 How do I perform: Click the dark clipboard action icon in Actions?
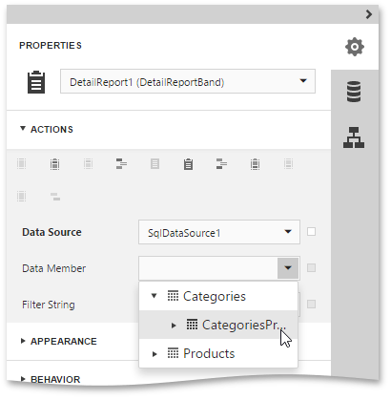point(188,164)
